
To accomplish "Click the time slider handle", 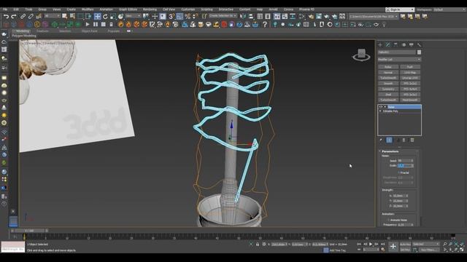I will point(29,231).
